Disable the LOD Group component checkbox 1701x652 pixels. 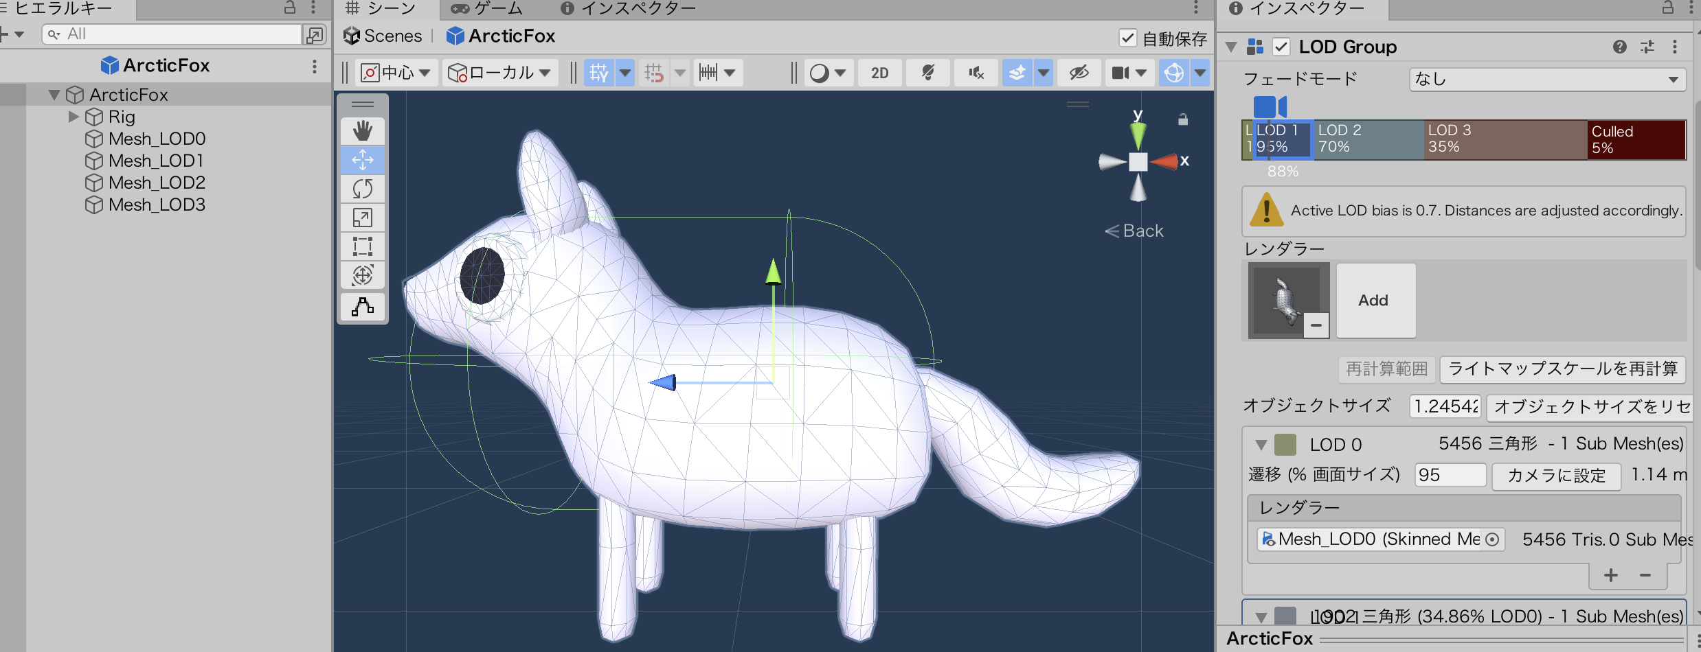click(x=1281, y=47)
